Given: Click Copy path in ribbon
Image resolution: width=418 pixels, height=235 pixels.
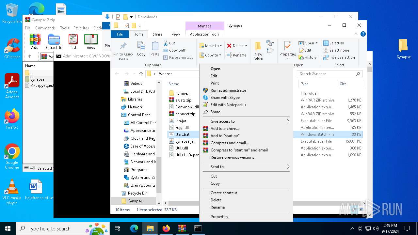Looking at the screenshot, I should click(174, 50).
